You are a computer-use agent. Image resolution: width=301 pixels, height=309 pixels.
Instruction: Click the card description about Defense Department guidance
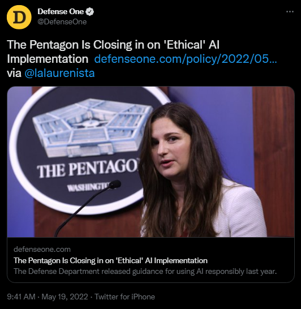pyautogui.click(x=145, y=271)
